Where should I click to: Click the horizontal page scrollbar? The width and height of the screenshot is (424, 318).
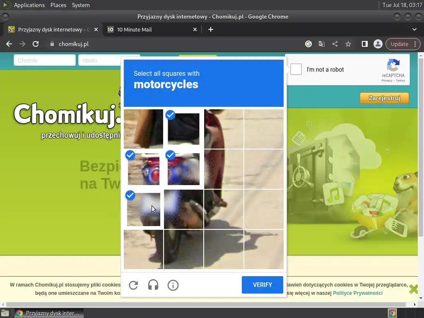[205, 304]
